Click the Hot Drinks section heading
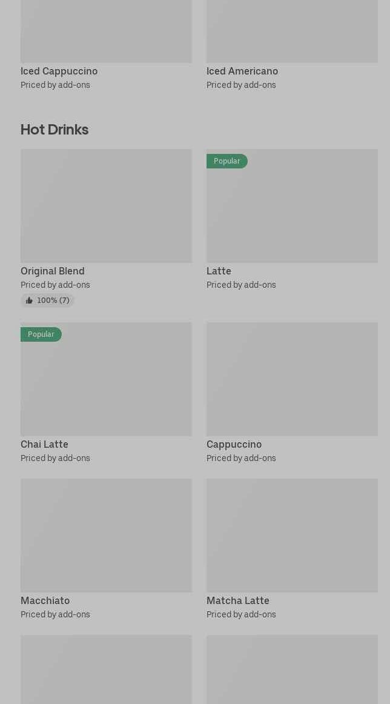 (55, 130)
